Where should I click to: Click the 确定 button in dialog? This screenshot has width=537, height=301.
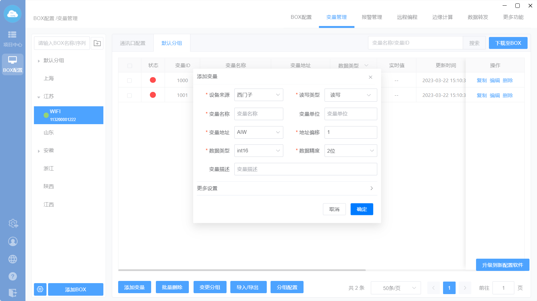[362, 209]
